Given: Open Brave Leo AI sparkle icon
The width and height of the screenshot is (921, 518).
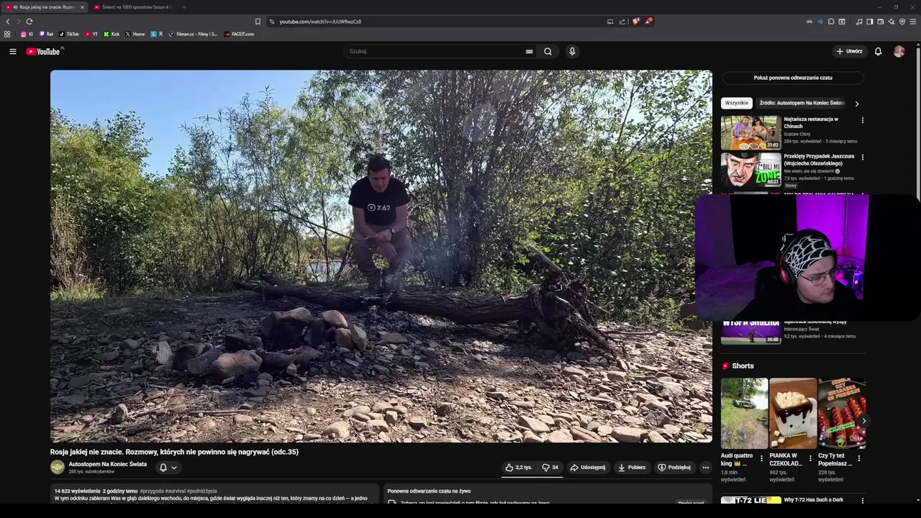Looking at the screenshot, I should click(x=891, y=22).
